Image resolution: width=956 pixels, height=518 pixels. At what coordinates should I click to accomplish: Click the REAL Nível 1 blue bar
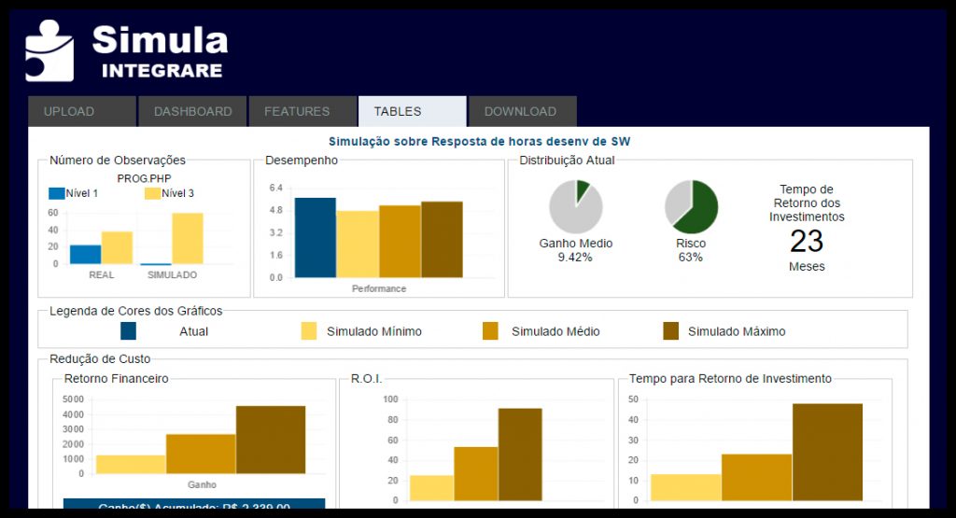point(85,255)
